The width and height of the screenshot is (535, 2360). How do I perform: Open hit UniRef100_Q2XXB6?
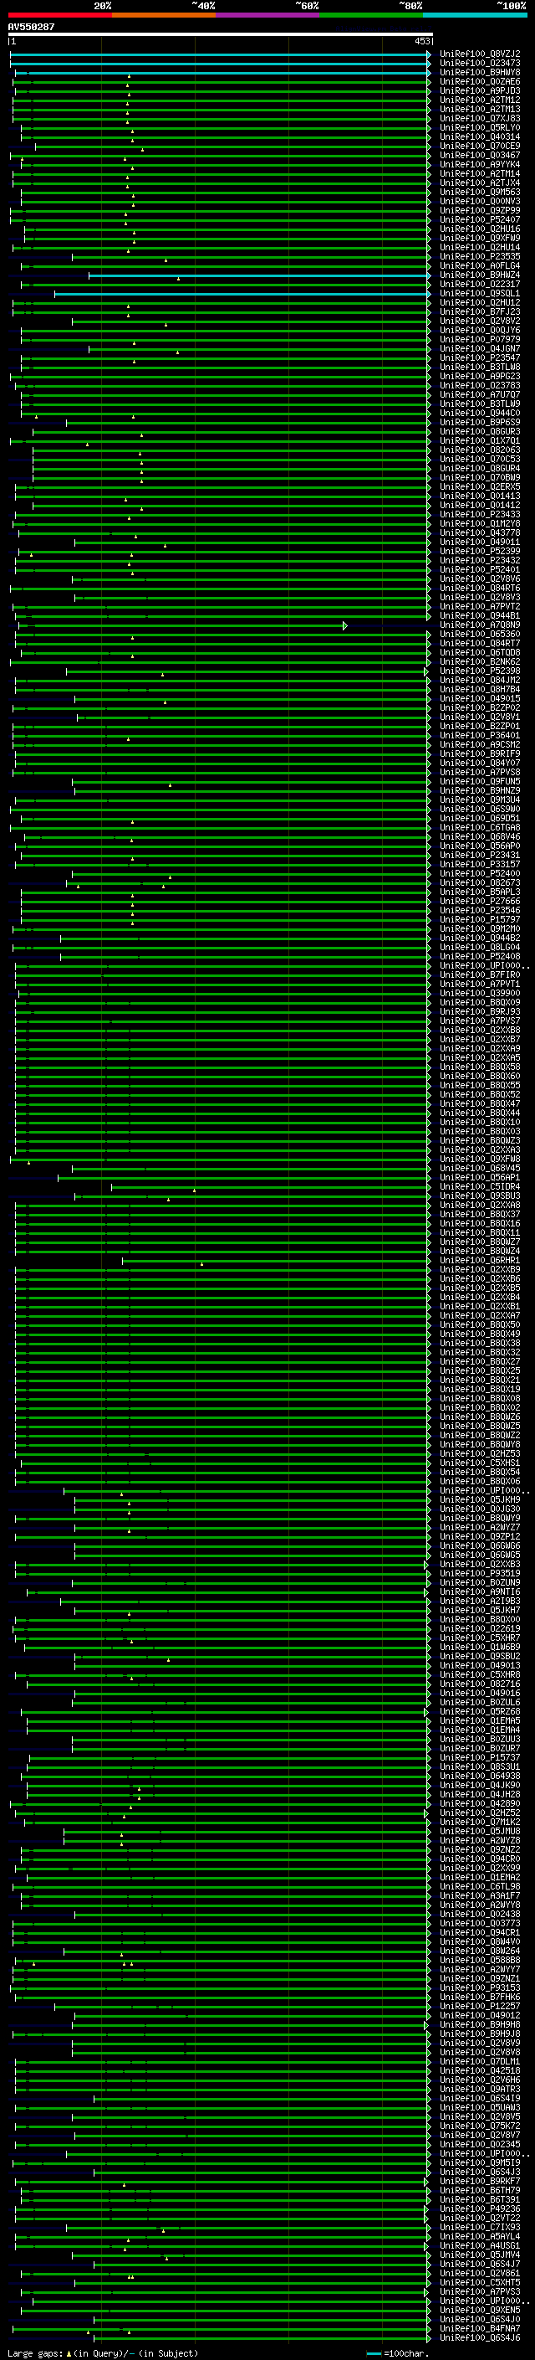[x=480, y=1279]
